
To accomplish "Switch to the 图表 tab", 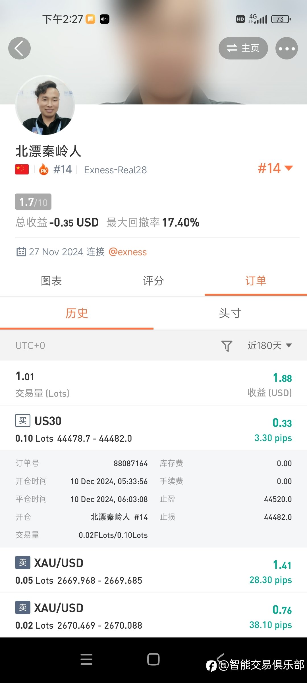I will tap(51, 281).
